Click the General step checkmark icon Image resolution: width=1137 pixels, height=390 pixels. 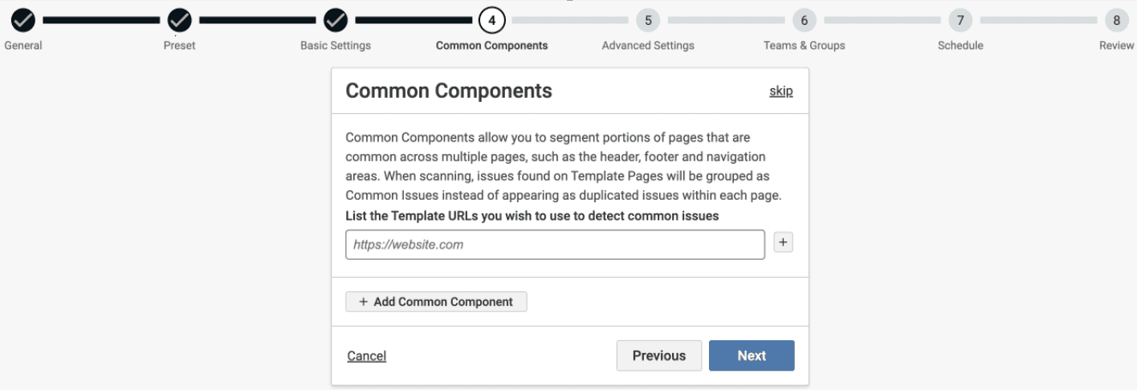(22, 19)
